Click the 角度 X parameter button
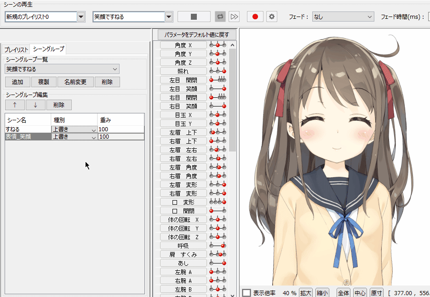 click(183, 45)
